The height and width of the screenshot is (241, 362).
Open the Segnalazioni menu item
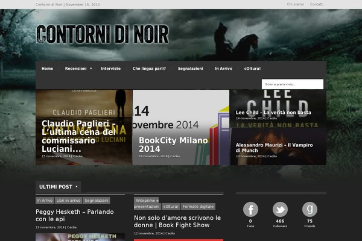(x=191, y=69)
